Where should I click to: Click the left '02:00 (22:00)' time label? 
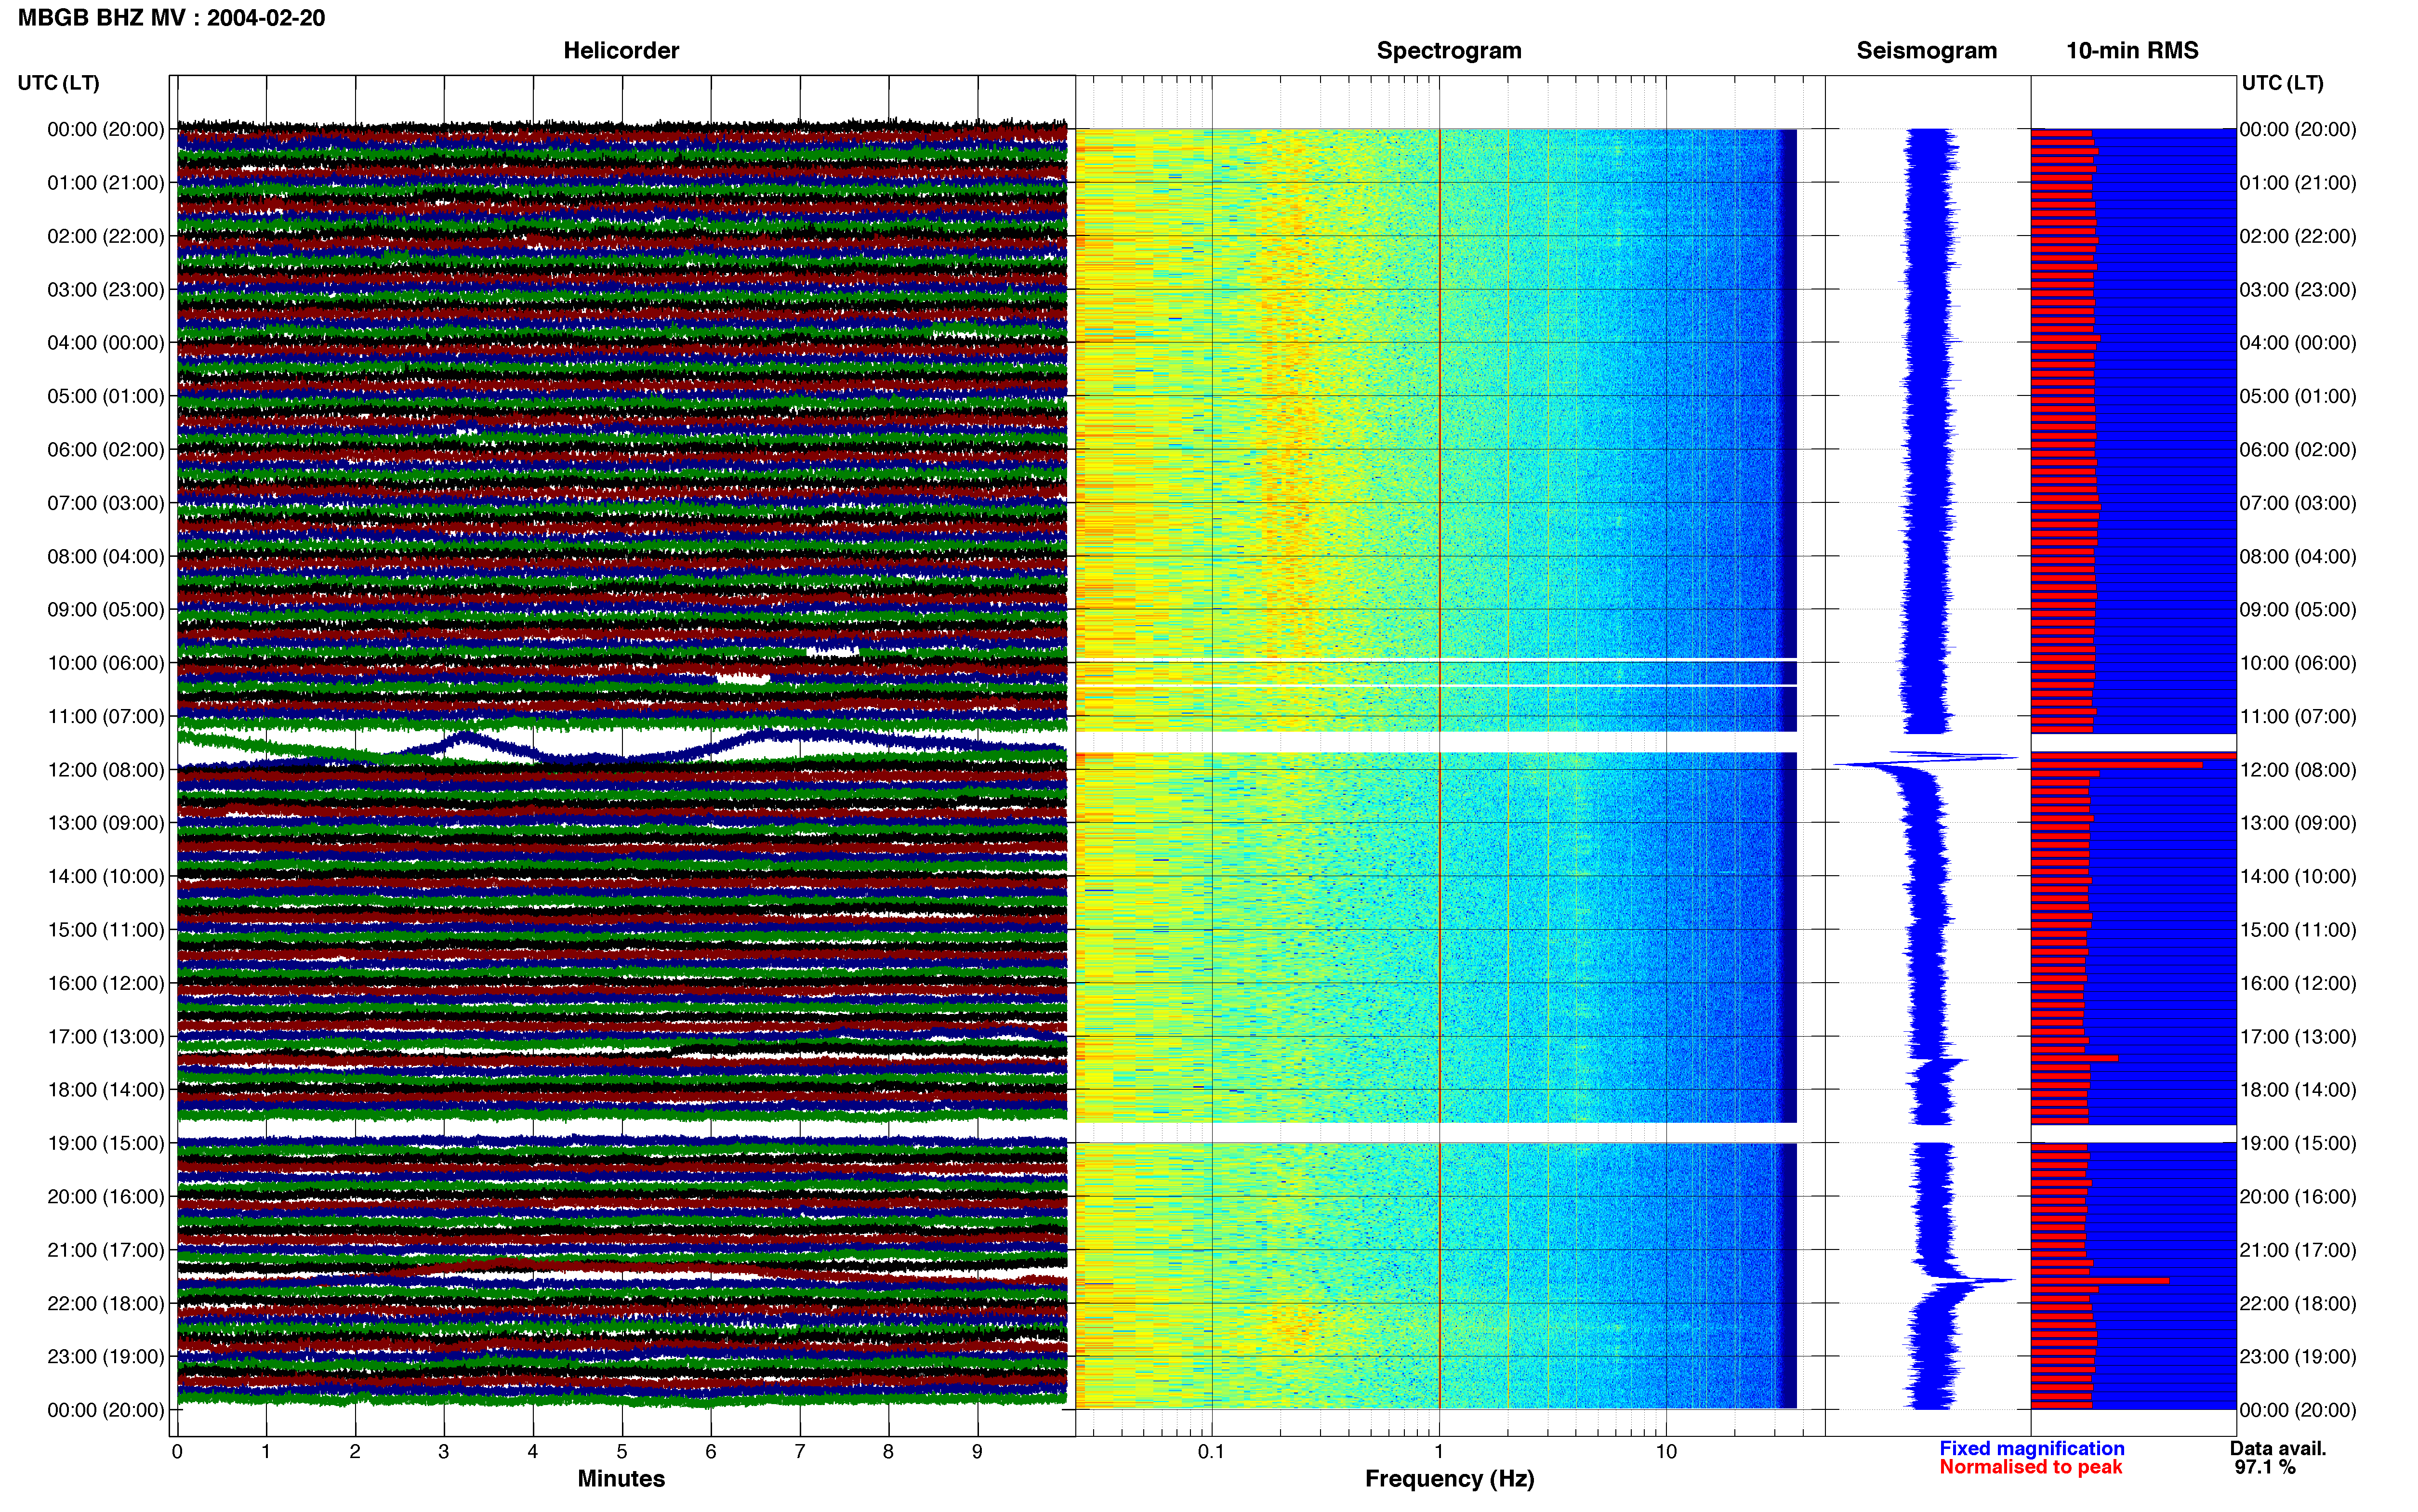(106, 236)
